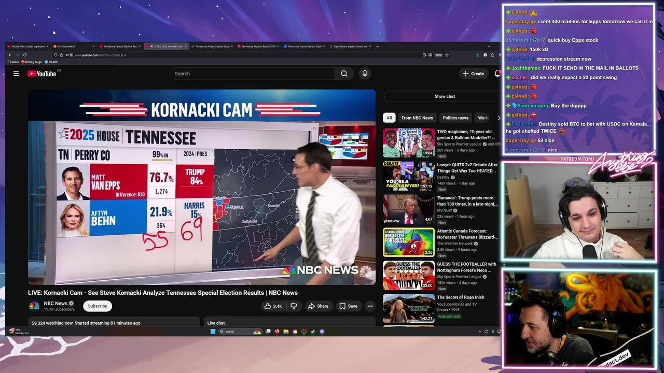Viewport: 664px width, 373px height.
Task: Subscribe to NBC News channel
Action: pyautogui.click(x=98, y=306)
